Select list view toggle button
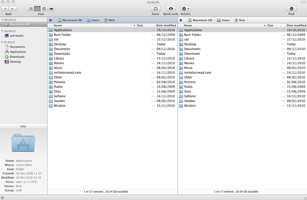The image size is (307, 200). (38, 9)
